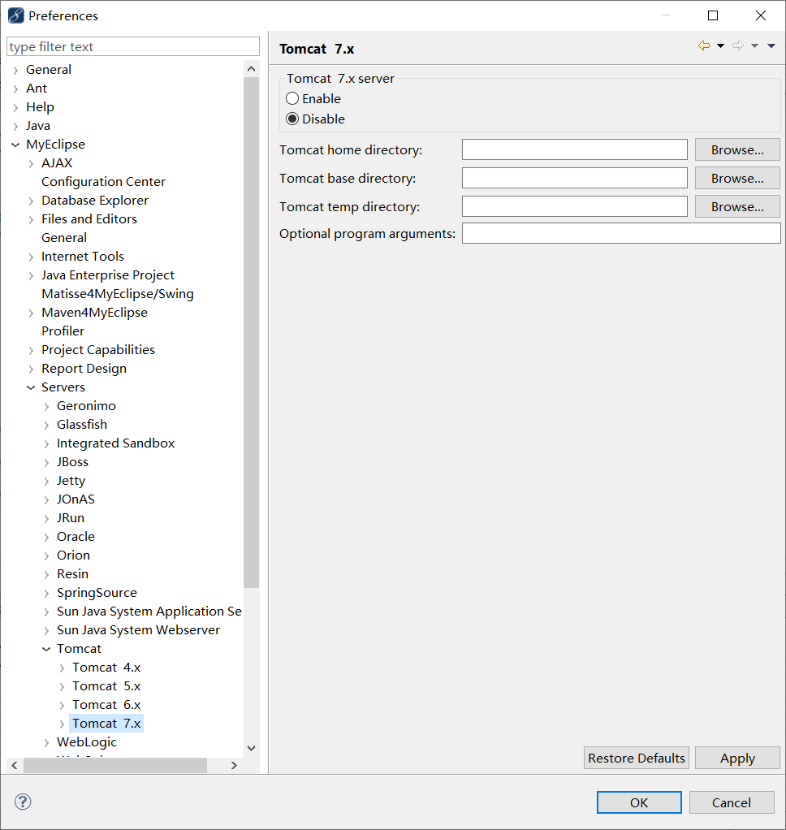This screenshot has width=786, height=830.
Task: Expand the Report Design node
Action: [31, 369]
